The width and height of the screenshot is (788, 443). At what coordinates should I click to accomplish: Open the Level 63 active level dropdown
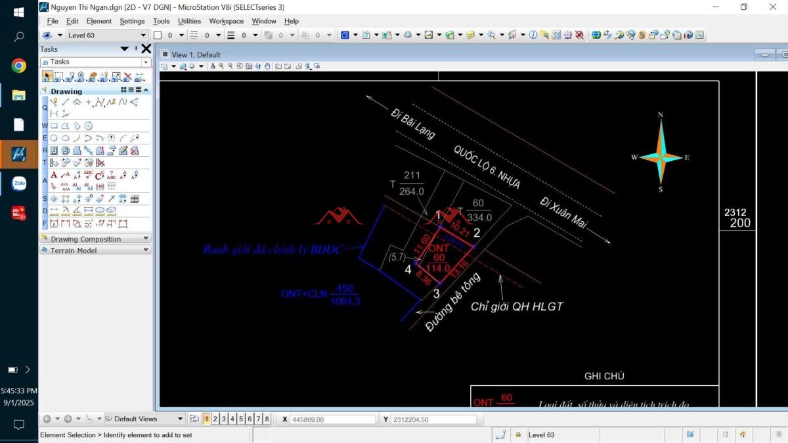pos(144,35)
